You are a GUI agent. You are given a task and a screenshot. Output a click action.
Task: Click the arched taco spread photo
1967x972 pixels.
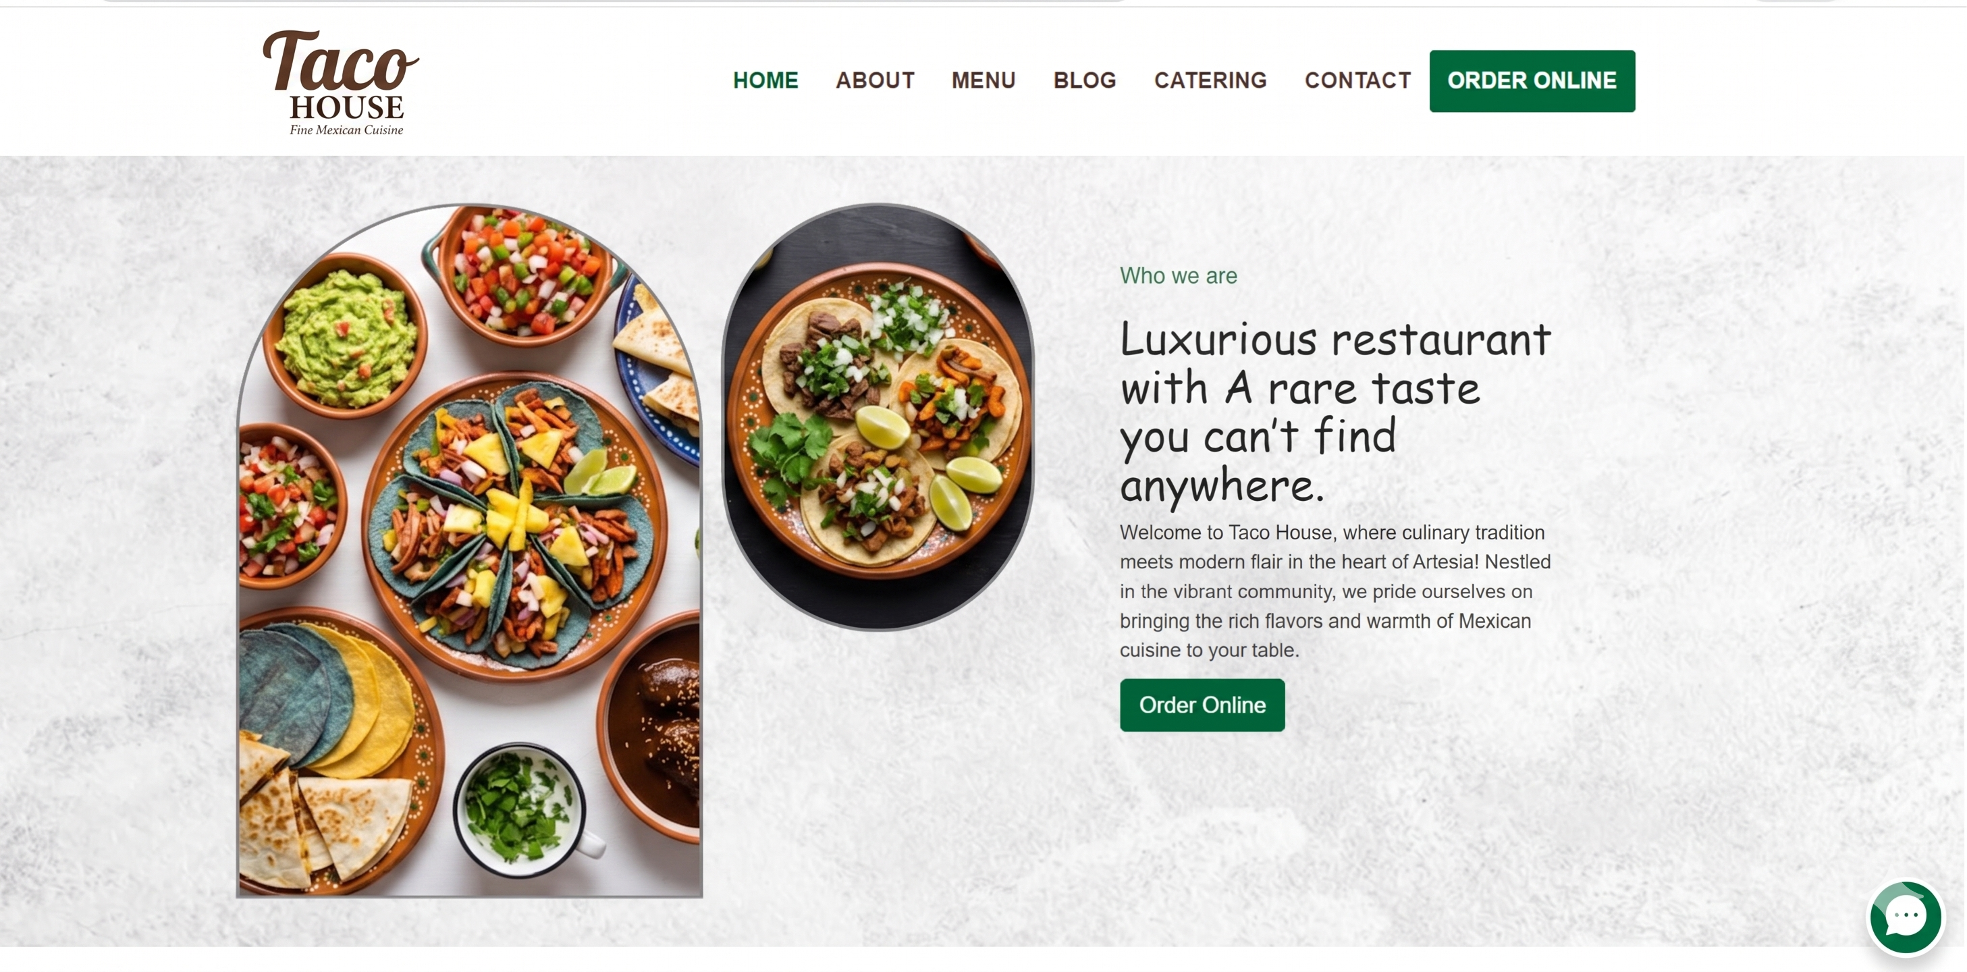tap(469, 551)
